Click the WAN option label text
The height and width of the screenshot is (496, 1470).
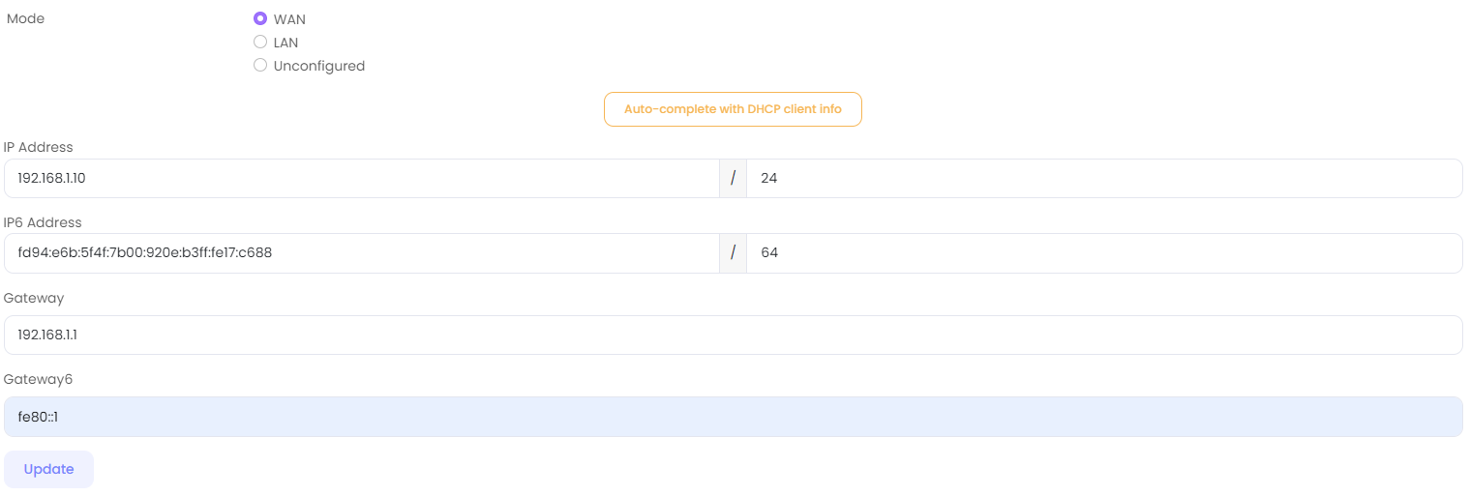289,19
